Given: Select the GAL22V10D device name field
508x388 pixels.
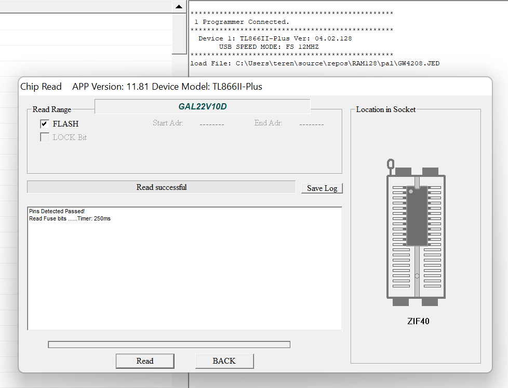Looking at the screenshot, I should click(202, 106).
